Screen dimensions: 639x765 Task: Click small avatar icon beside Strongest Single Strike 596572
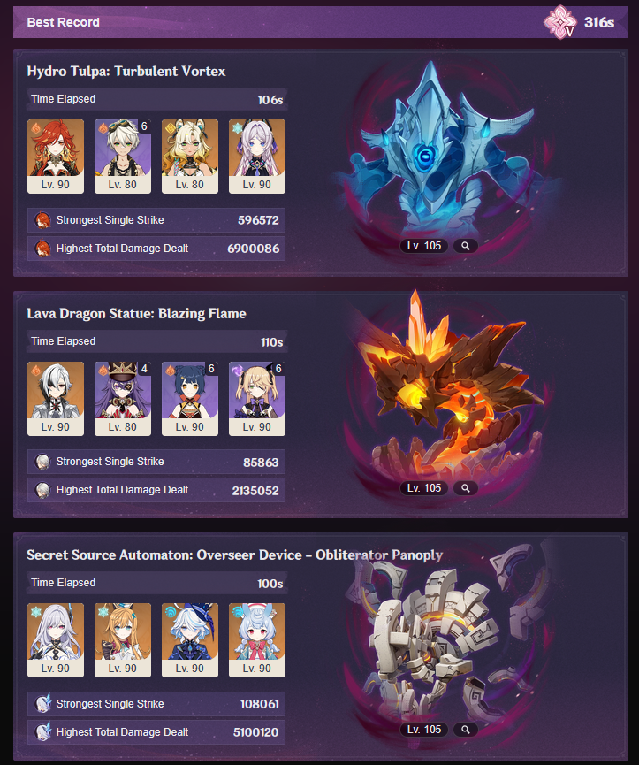click(42, 220)
